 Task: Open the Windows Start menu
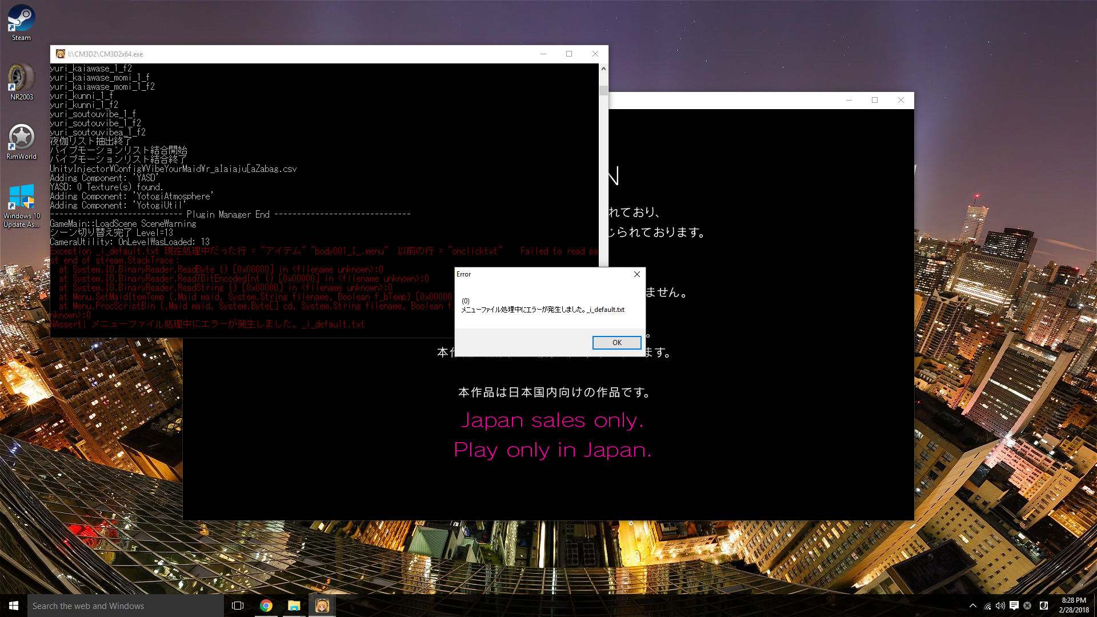14,606
